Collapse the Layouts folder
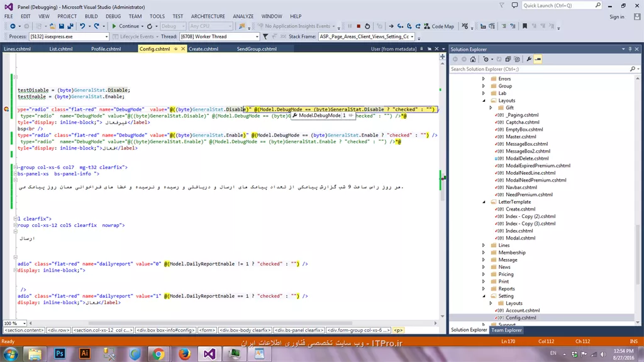The height and width of the screenshot is (362, 644). (x=484, y=101)
